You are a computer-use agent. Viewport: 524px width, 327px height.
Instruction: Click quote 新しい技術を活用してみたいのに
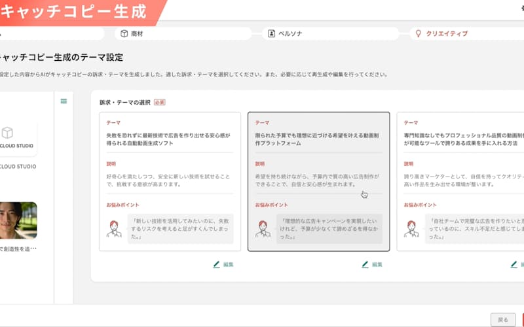tap(181, 229)
